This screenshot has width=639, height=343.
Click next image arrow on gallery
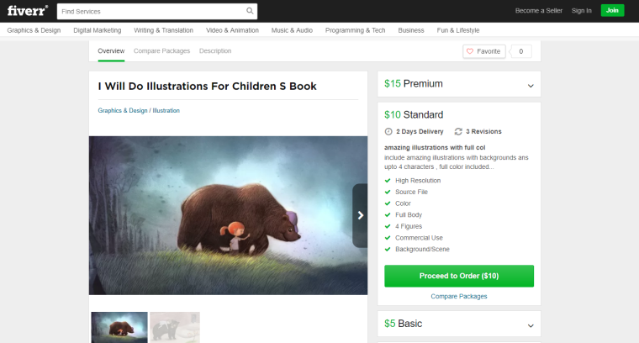point(360,215)
